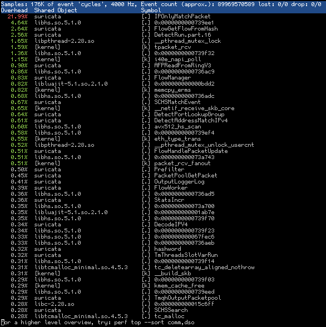
Task: Click the __pthread_mutex_lock entry
Action: (x=187, y=41)
